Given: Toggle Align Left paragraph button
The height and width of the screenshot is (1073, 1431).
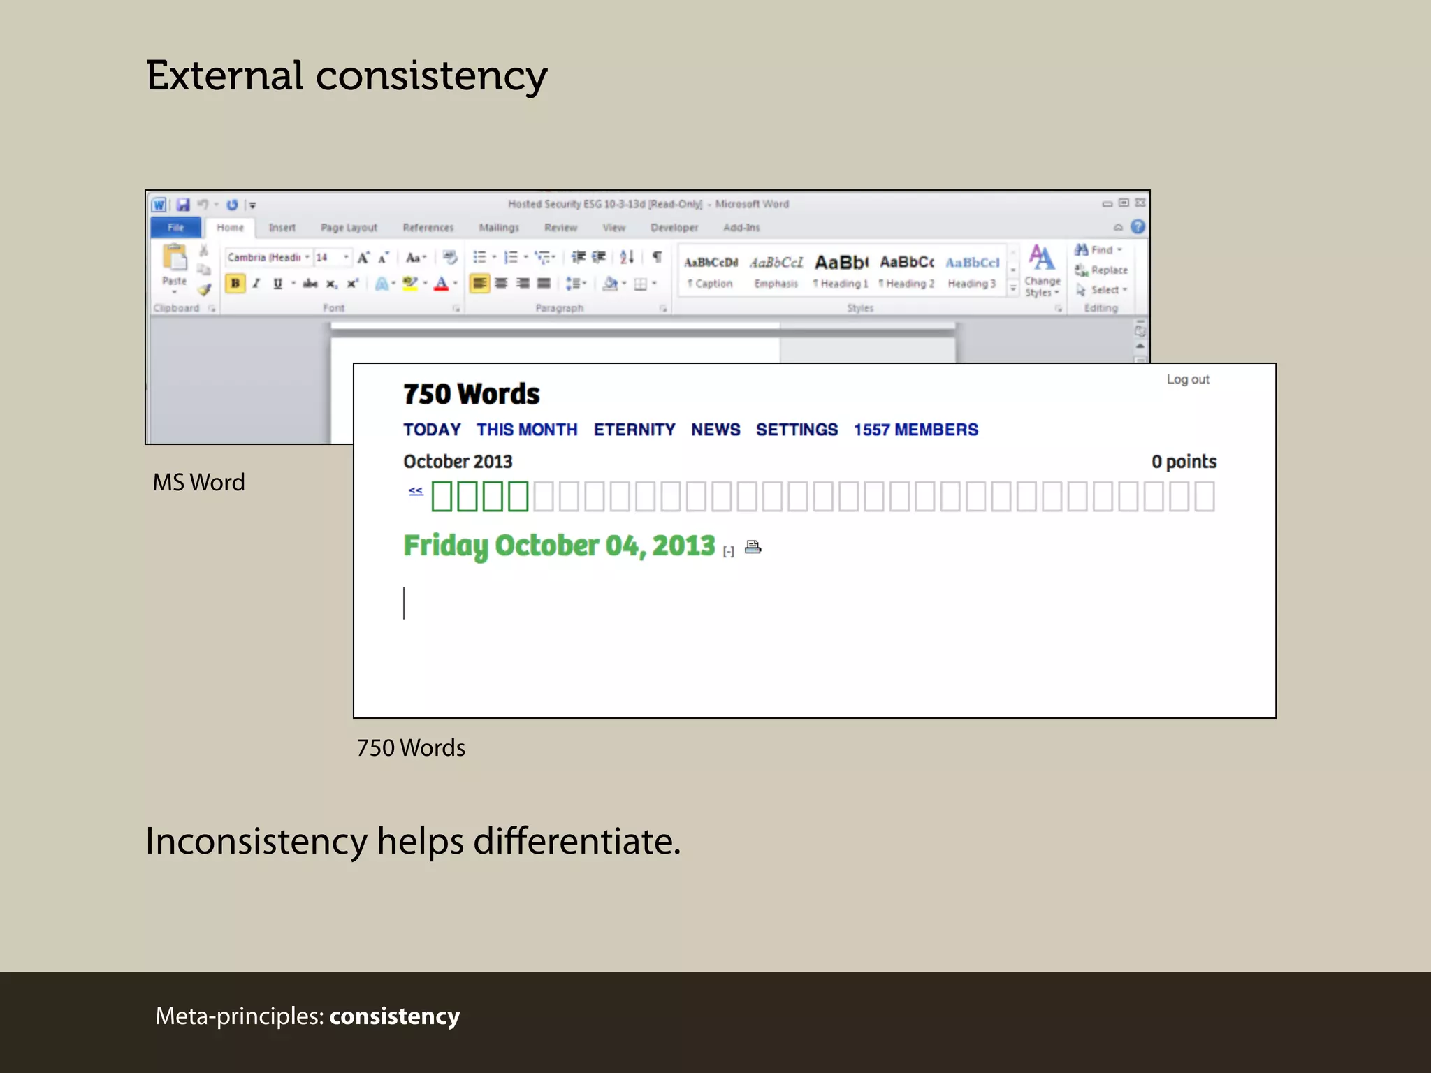Looking at the screenshot, I should point(479,284).
